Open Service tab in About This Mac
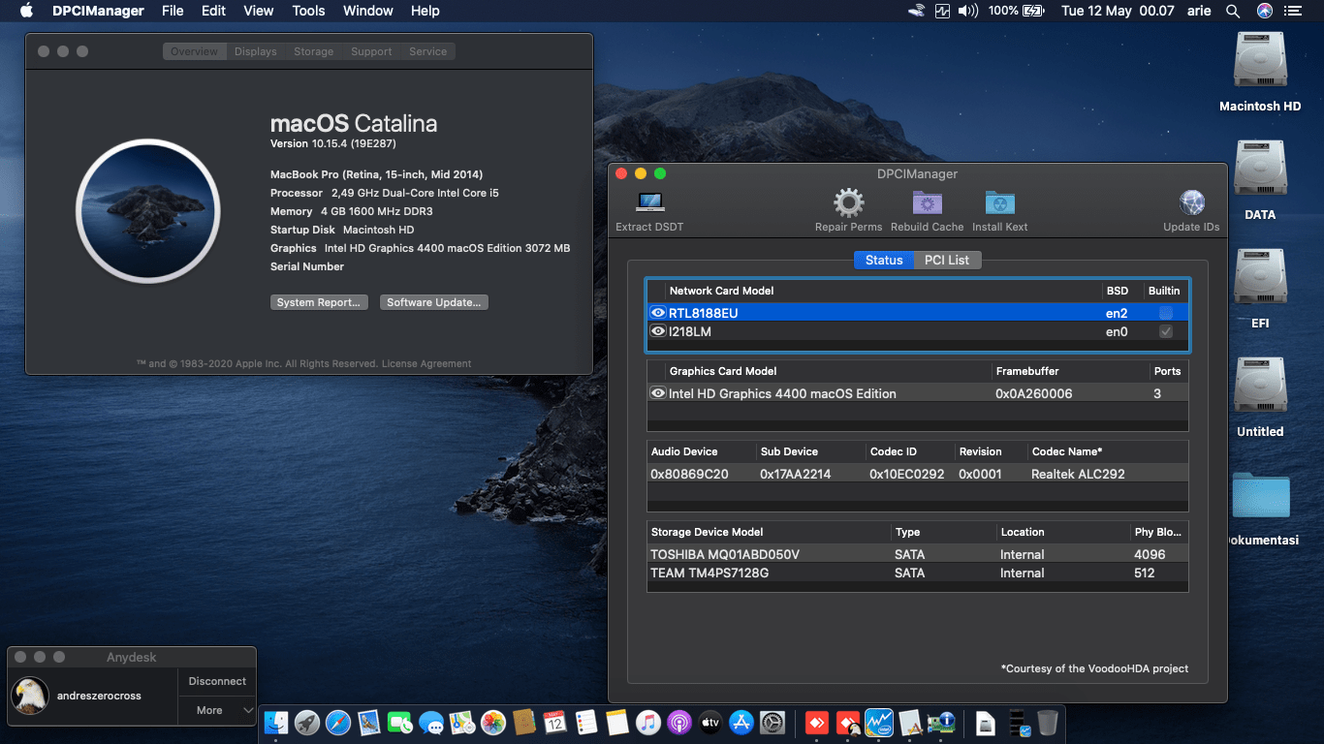Screen dimensions: 1324x744 pos(427,51)
